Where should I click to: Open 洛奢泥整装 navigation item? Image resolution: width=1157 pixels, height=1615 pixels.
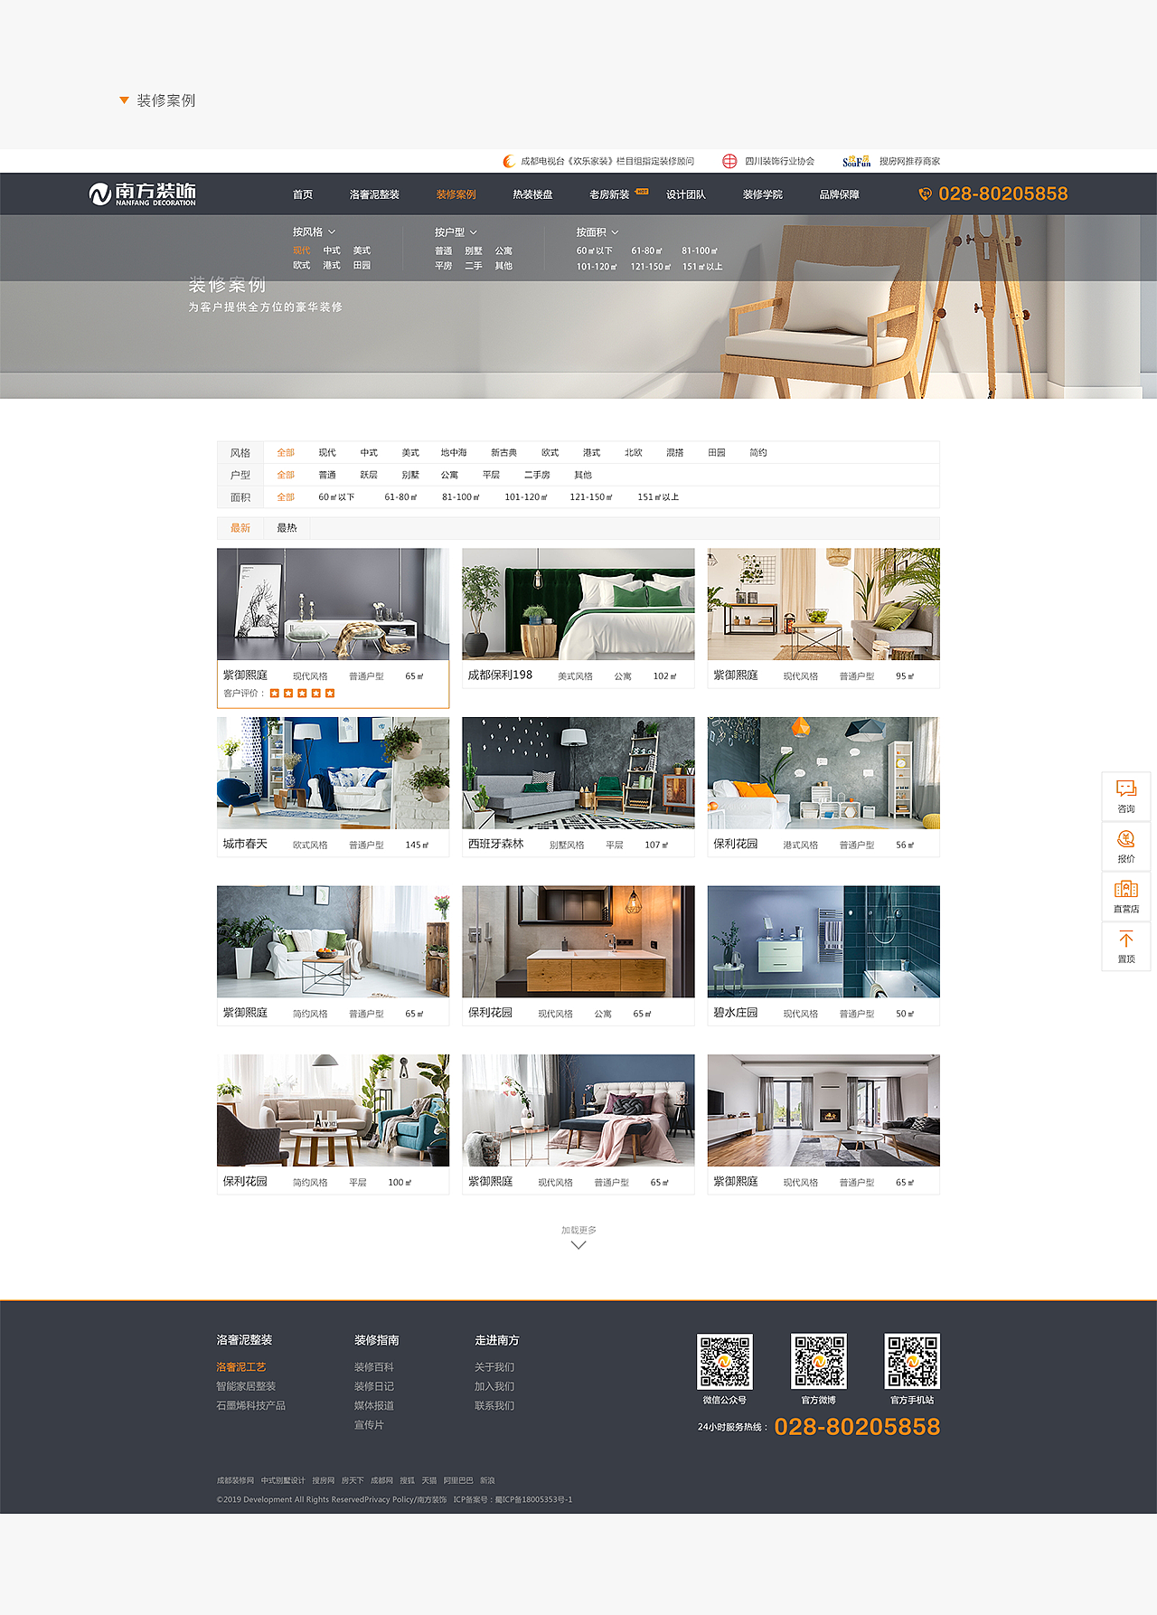[x=374, y=194]
